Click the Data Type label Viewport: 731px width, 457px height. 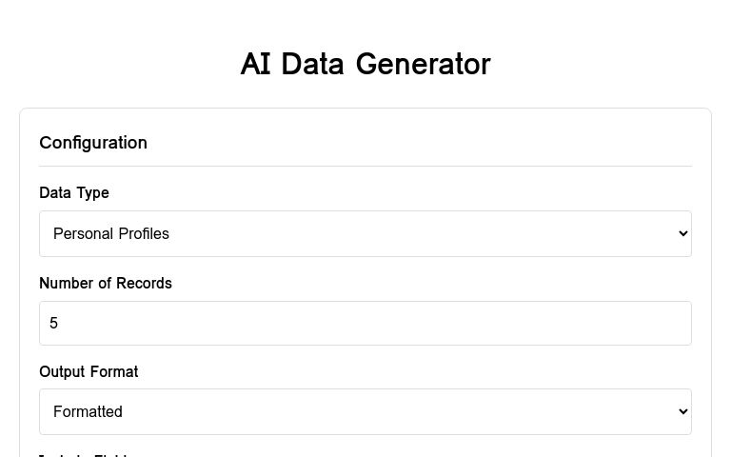74,192
